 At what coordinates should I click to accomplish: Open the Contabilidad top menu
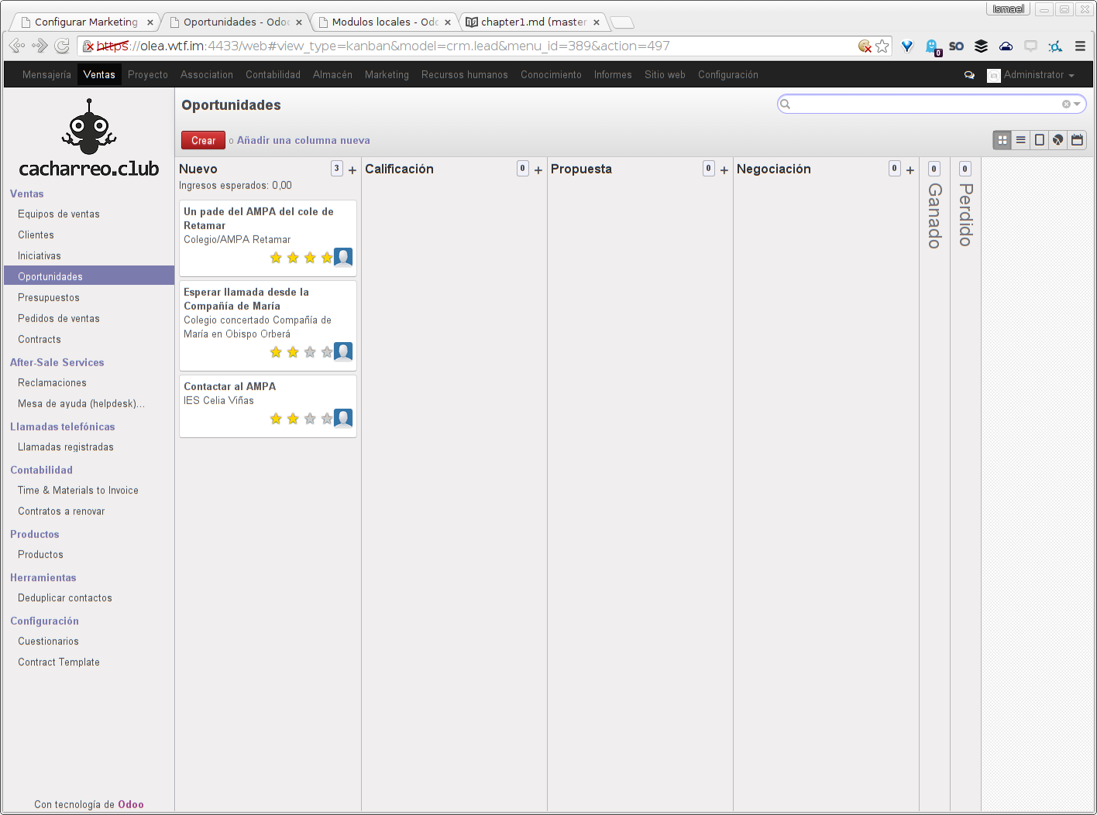pyautogui.click(x=273, y=75)
